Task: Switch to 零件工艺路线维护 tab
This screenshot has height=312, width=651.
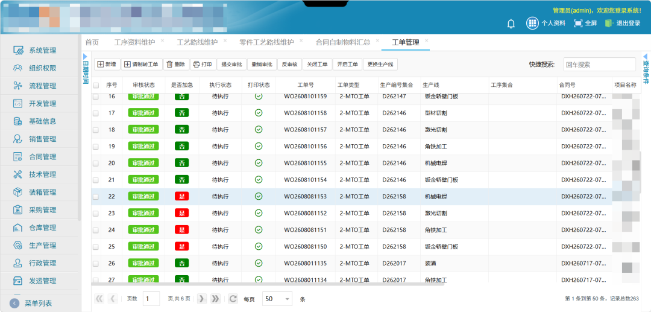Action: click(266, 42)
